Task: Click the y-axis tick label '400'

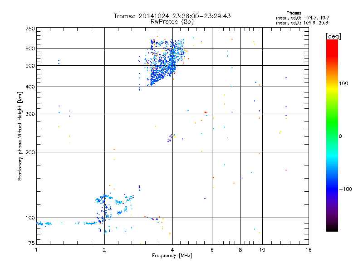Action: point(30,87)
